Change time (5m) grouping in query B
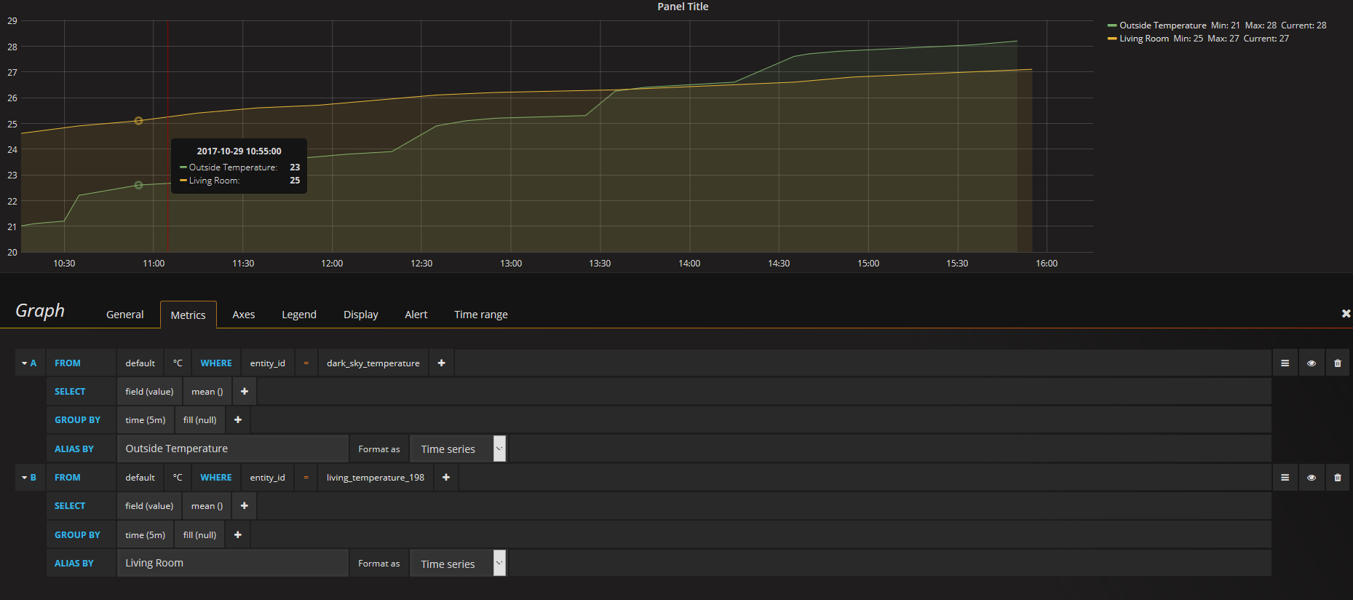Screen dimensions: 1353x600 146,534
